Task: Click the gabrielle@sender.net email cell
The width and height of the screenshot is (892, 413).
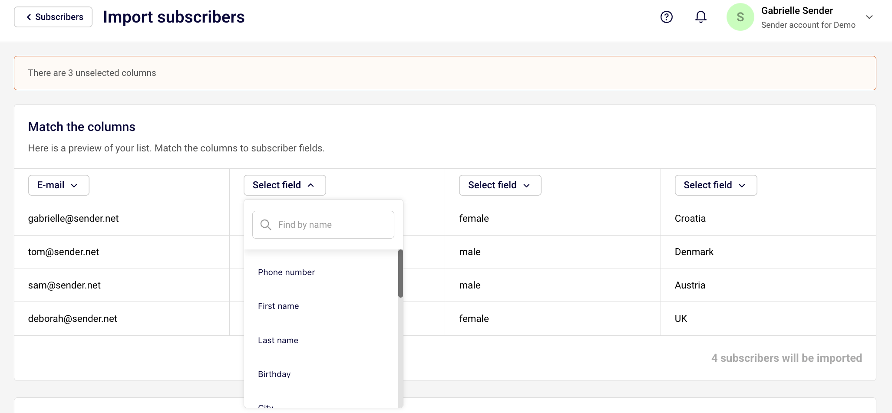Action: 73,219
